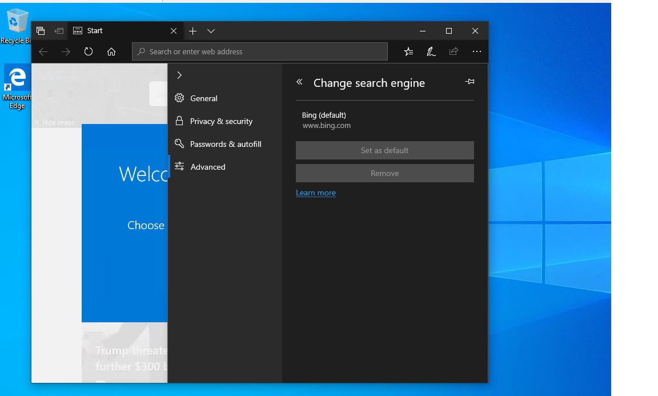Open a new tab with plus icon
658x396 pixels.
pos(192,31)
